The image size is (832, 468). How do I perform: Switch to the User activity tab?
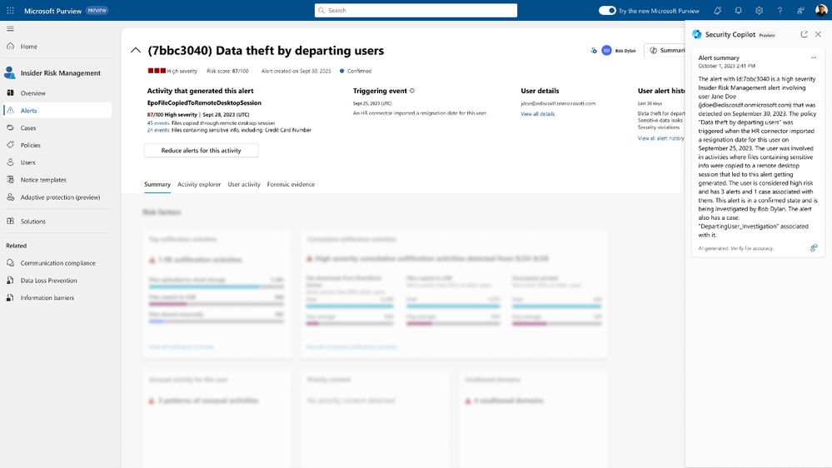[244, 184]
